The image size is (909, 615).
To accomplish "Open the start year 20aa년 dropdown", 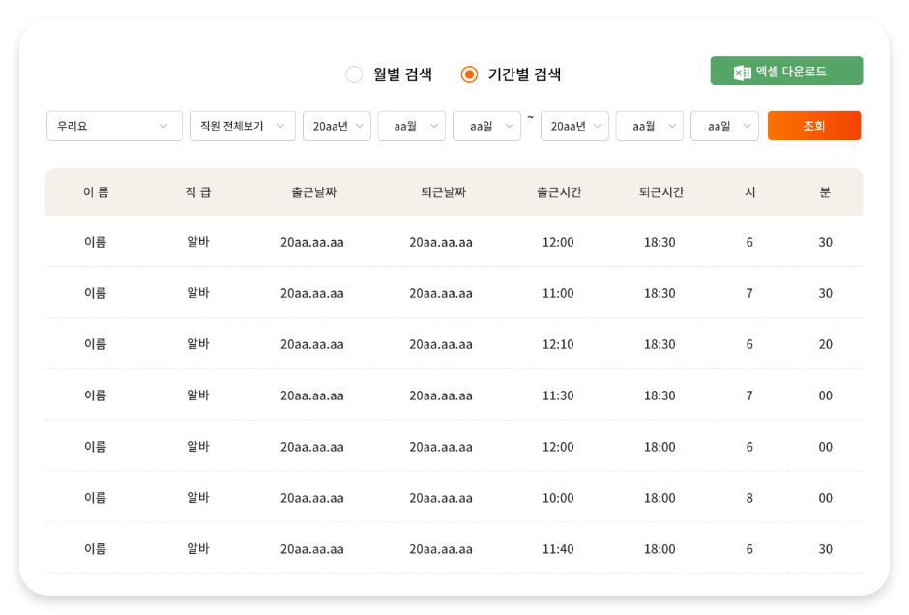I will (x=337, y=126).
